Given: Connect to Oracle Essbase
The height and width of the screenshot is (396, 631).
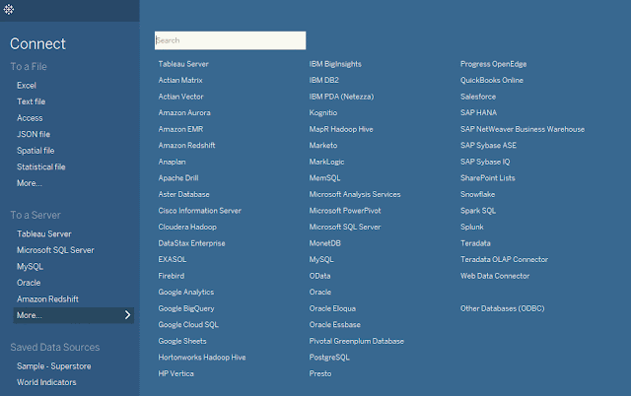Looking at the screenshot, I should [x=335, y=324].
